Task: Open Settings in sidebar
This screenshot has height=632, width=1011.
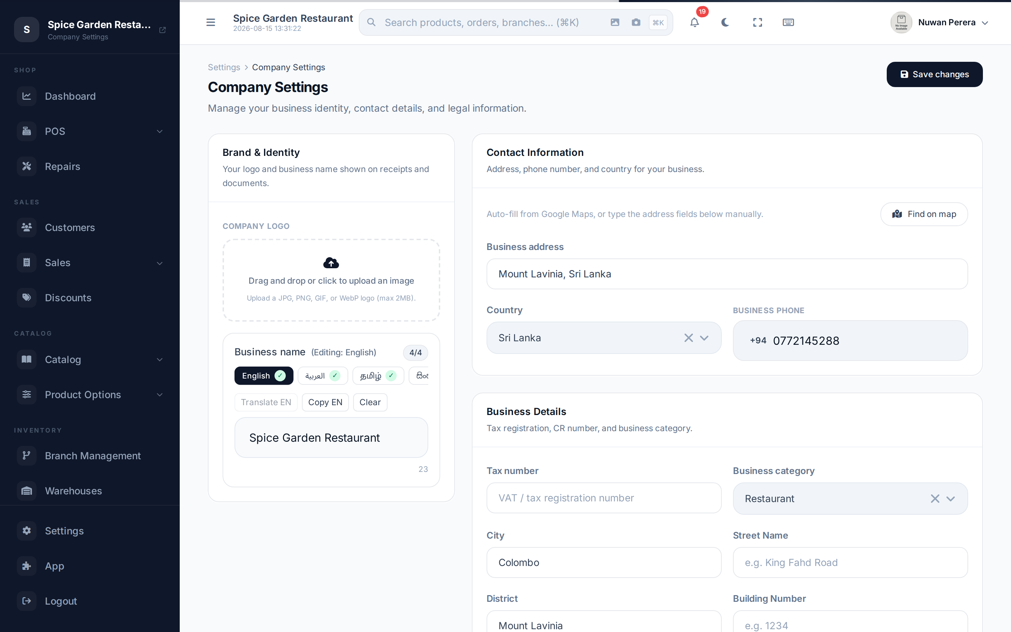Action: click(x=90, y=531)
